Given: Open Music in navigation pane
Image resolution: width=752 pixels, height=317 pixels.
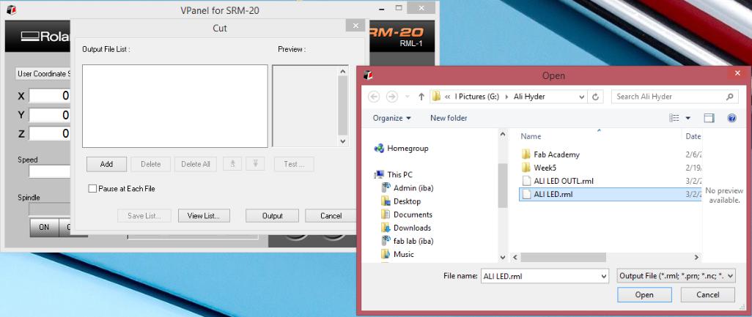Looking at the screenshot, I should [x=397, y=254].
